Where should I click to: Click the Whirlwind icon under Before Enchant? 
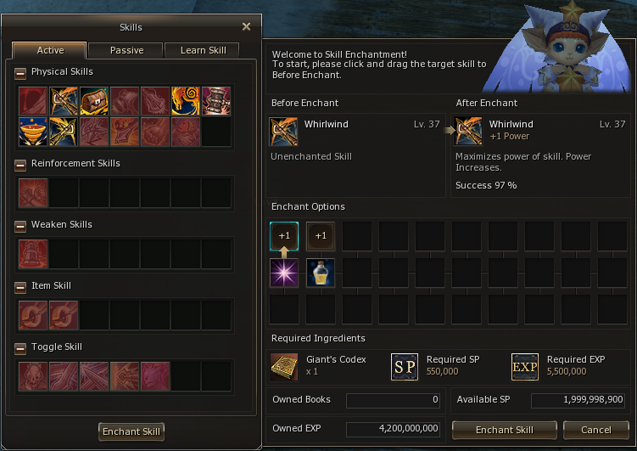click(283, 132)
